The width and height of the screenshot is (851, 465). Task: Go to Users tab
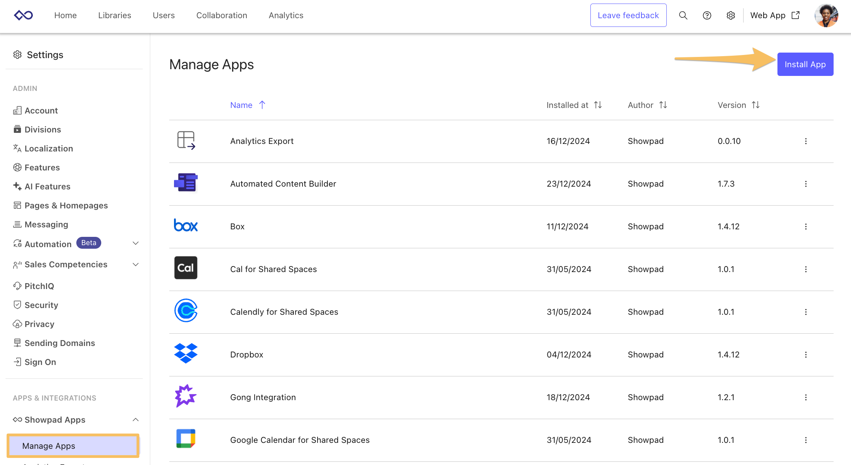[x=164, y=15]
